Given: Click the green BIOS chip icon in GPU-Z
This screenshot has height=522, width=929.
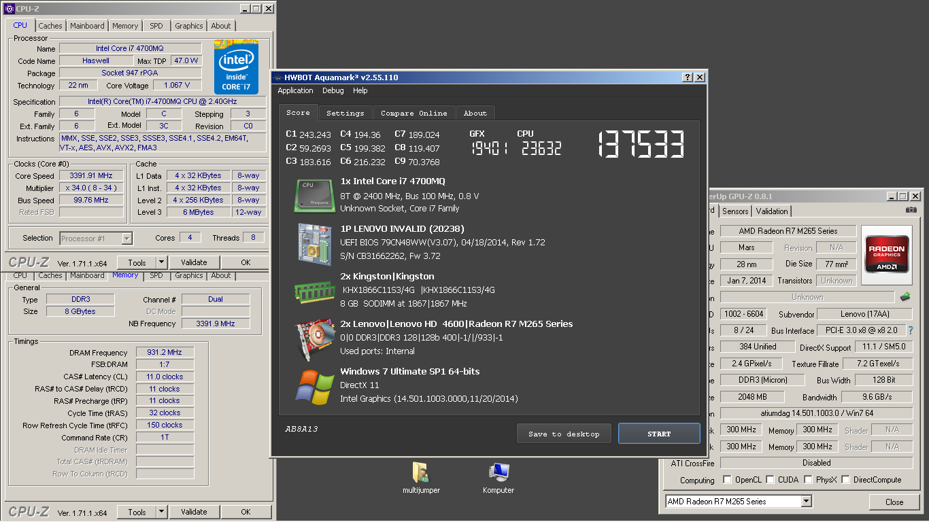Looking at the screenshot, I should click(905, 297).
